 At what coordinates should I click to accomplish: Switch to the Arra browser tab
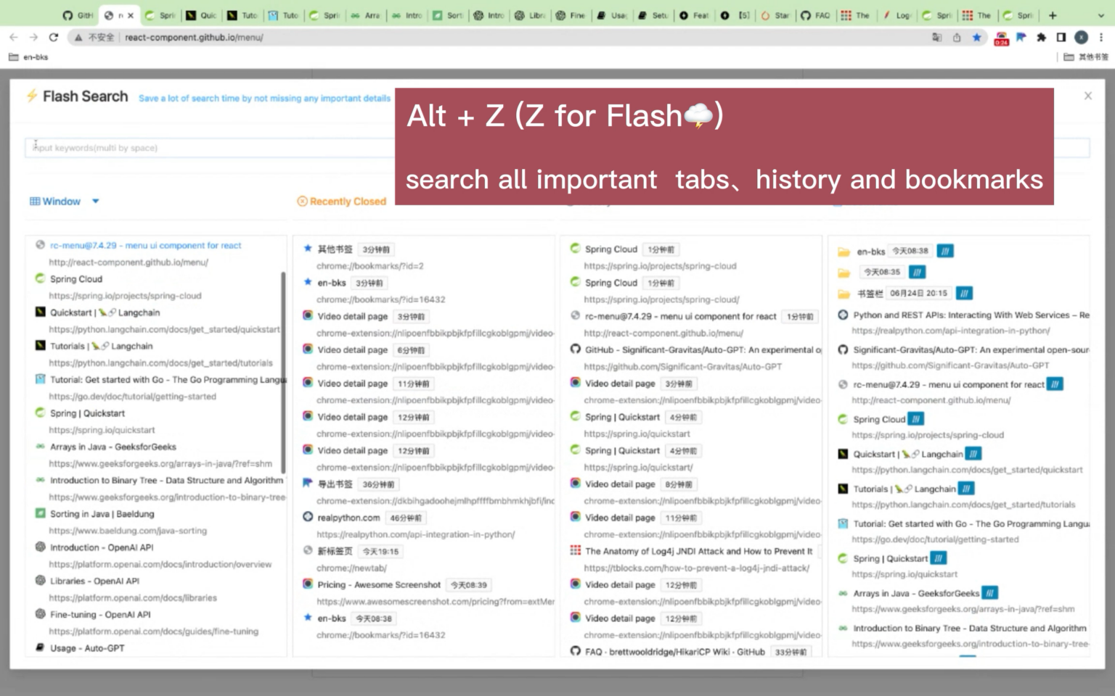point(365,14)
